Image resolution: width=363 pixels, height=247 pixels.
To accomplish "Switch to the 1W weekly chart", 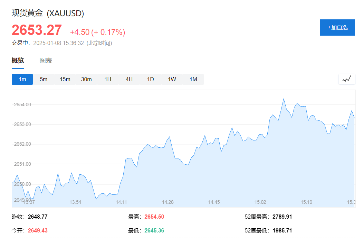I will click(172, 79).
